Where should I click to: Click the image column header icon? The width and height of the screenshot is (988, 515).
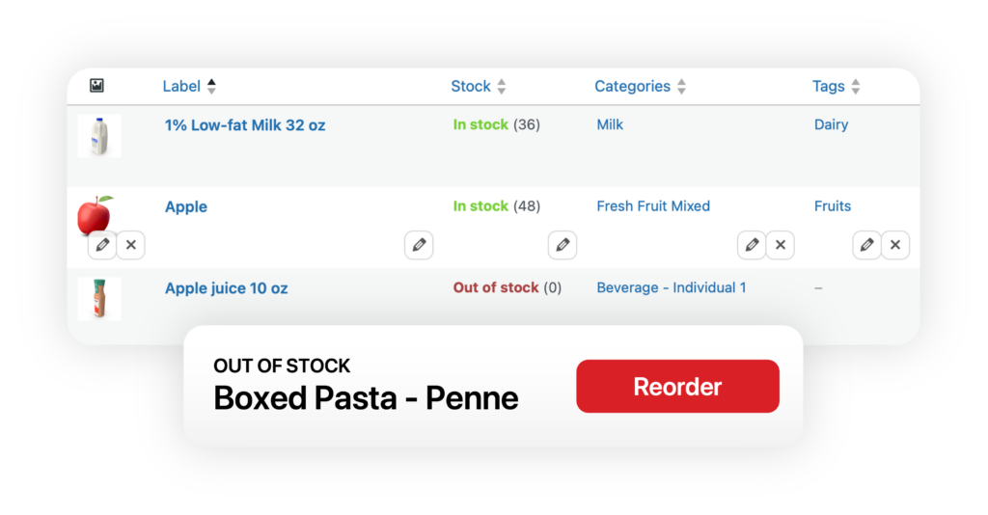[96, 86]
